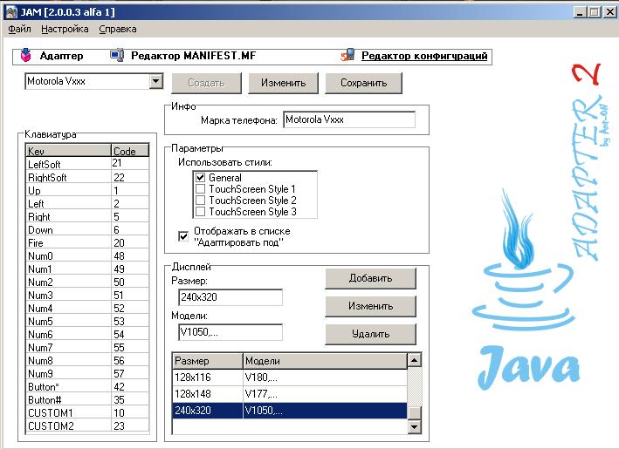Select the Num4 key row
619x449 pixels.
[87, 308]
